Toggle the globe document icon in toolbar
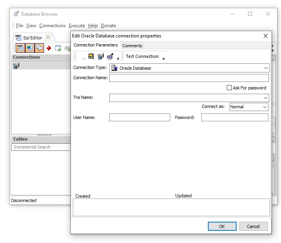The width and height of the screenshot is (281, 243). (30, 48)
